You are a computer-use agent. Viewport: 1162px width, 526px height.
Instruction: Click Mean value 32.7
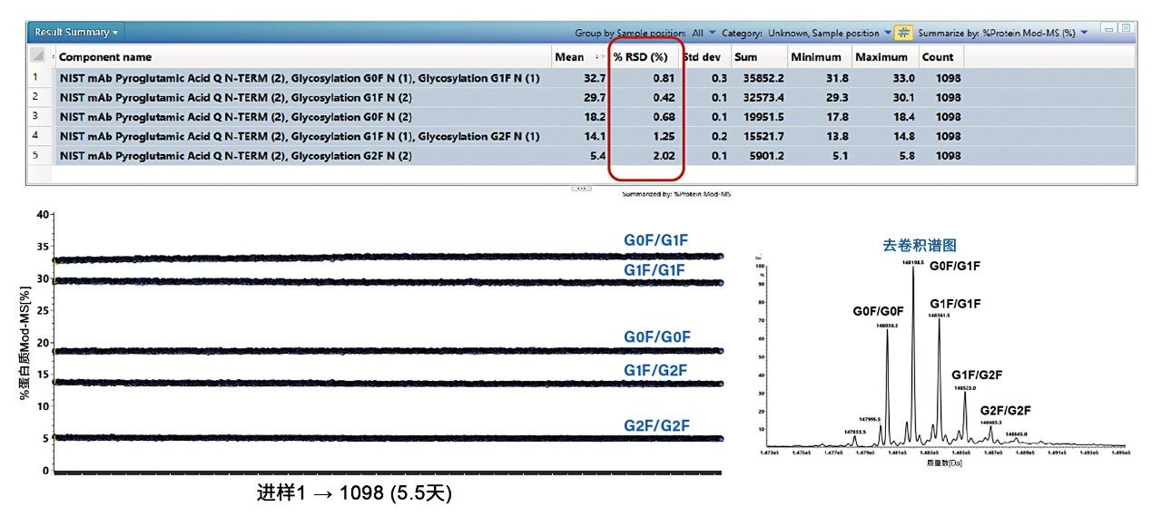[x=595, y=78]
